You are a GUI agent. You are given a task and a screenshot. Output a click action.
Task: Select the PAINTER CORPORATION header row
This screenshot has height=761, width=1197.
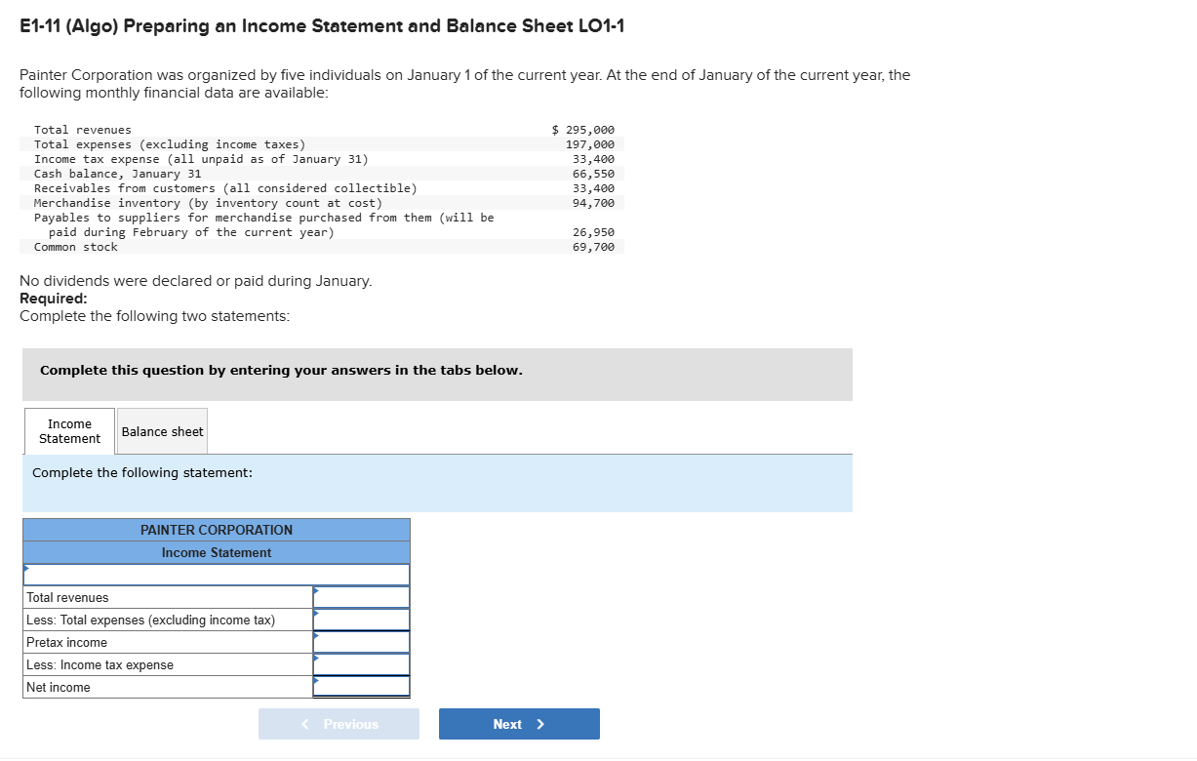click(x=215, y=530)
